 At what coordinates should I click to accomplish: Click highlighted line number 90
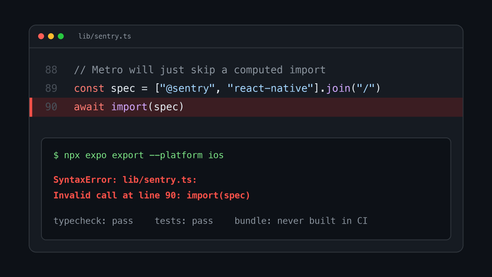pos(51,107)
